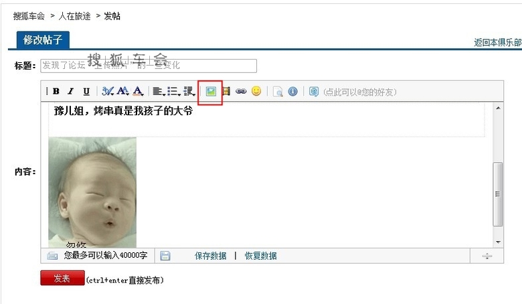This screenshot has width=522, height=304.
Task: Click the 恢复数据 link
Action: (x=261, y=256)
